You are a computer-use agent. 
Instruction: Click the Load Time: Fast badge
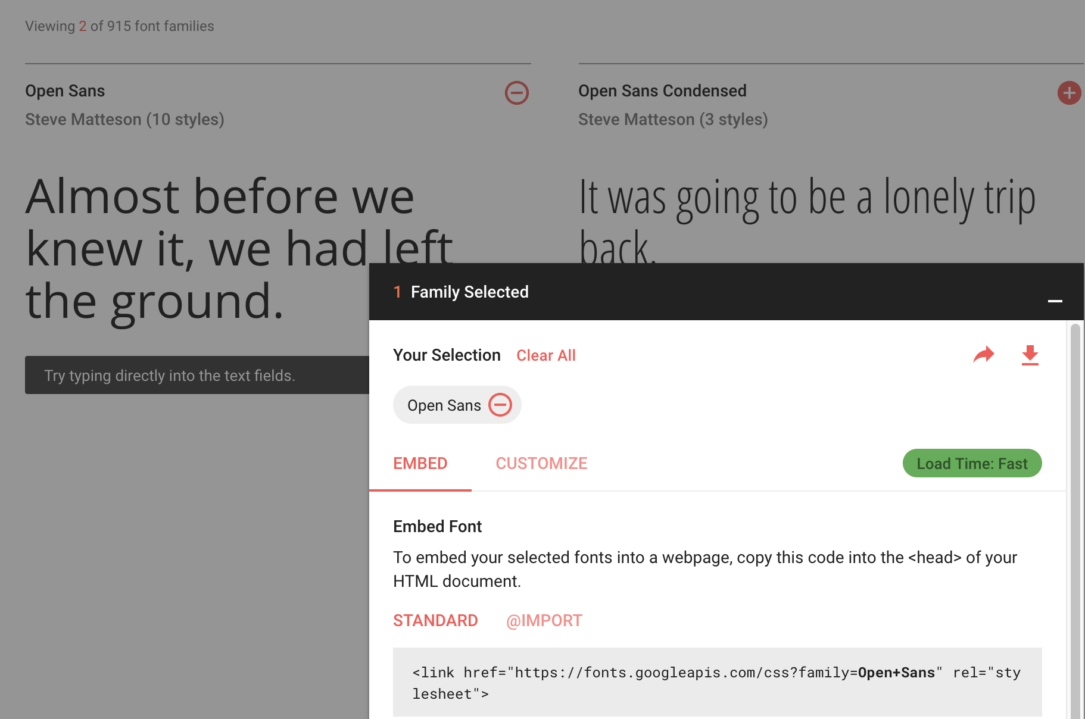pyautogui.click(x=972, y=463)
